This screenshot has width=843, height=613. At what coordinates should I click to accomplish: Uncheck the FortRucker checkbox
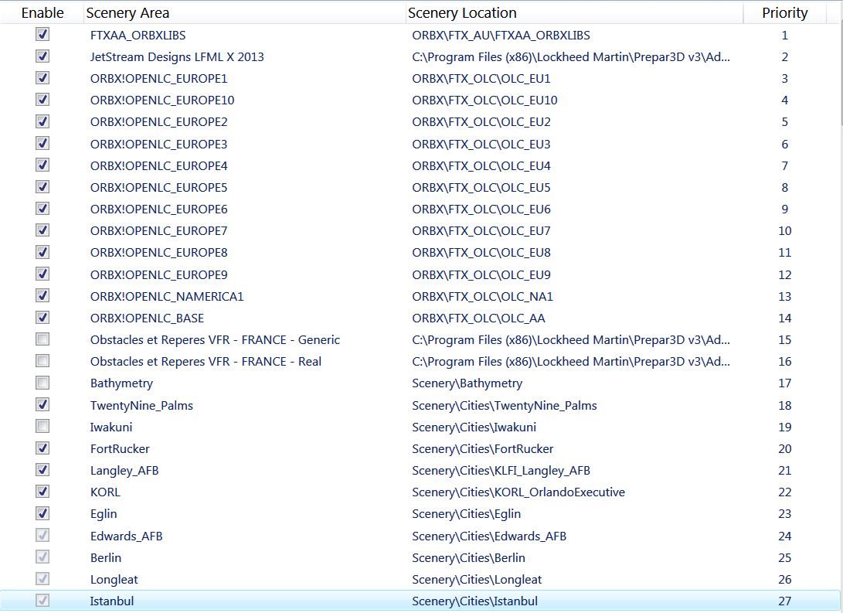tap(42, 448)
